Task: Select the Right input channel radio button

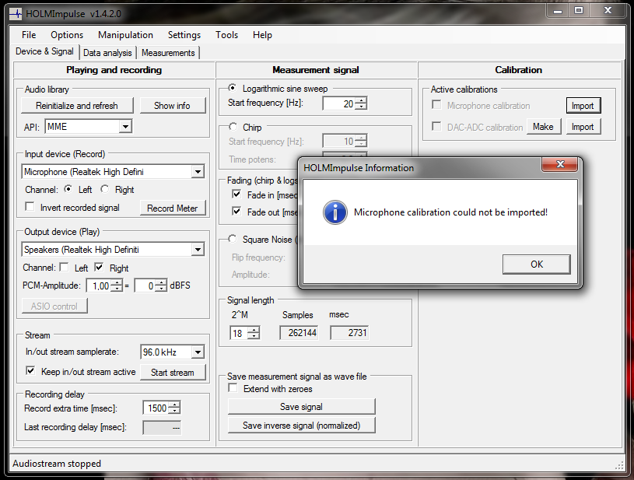Action: pos(105,189)
